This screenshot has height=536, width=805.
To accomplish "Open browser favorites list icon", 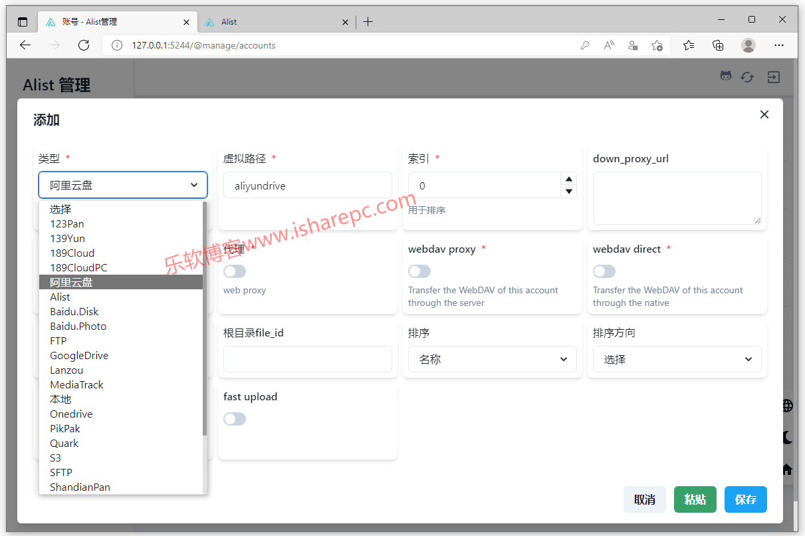I will [689, 45].
